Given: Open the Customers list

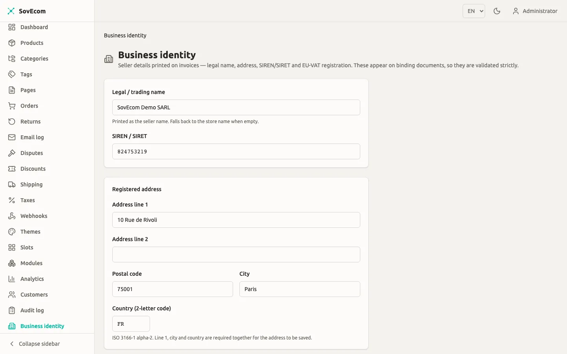Looking at the screenshot, I should [x=47, y=295].
